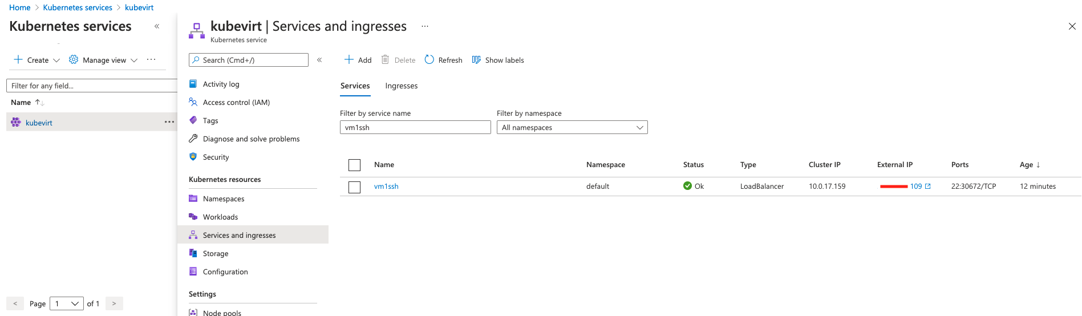This screenshot has width=1082, height=316.
Task: Expand the Create dropdown
Action: tap(56, 60)
